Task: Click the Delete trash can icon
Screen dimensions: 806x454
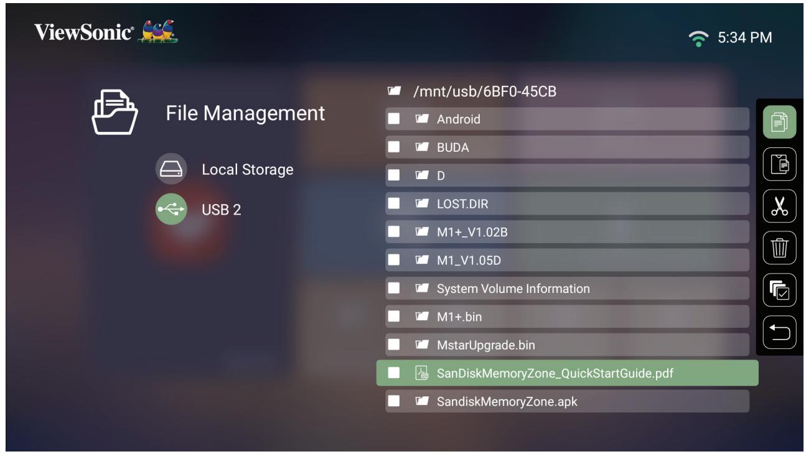Action: pos(779,248)
